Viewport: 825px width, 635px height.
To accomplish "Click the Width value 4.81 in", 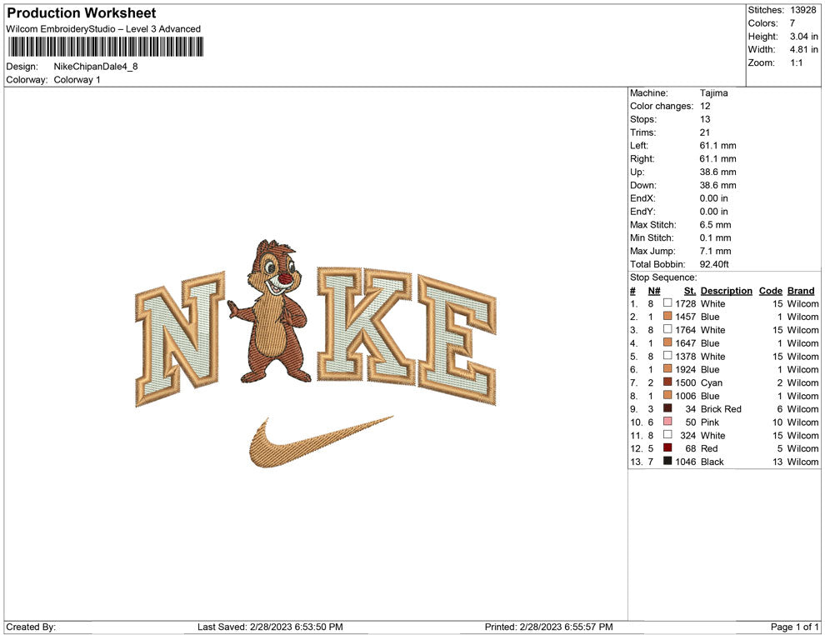I will [x=803, y=49].
